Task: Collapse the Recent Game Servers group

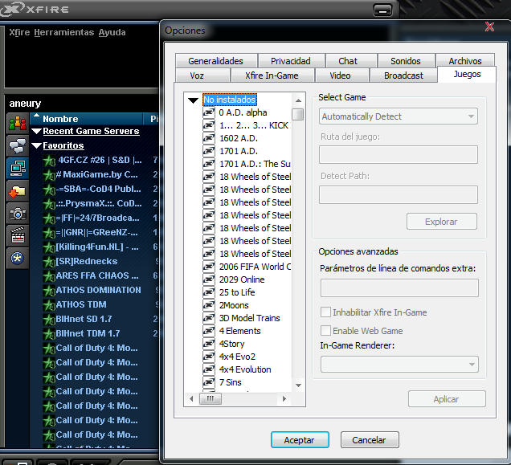Action: [36, 132]
